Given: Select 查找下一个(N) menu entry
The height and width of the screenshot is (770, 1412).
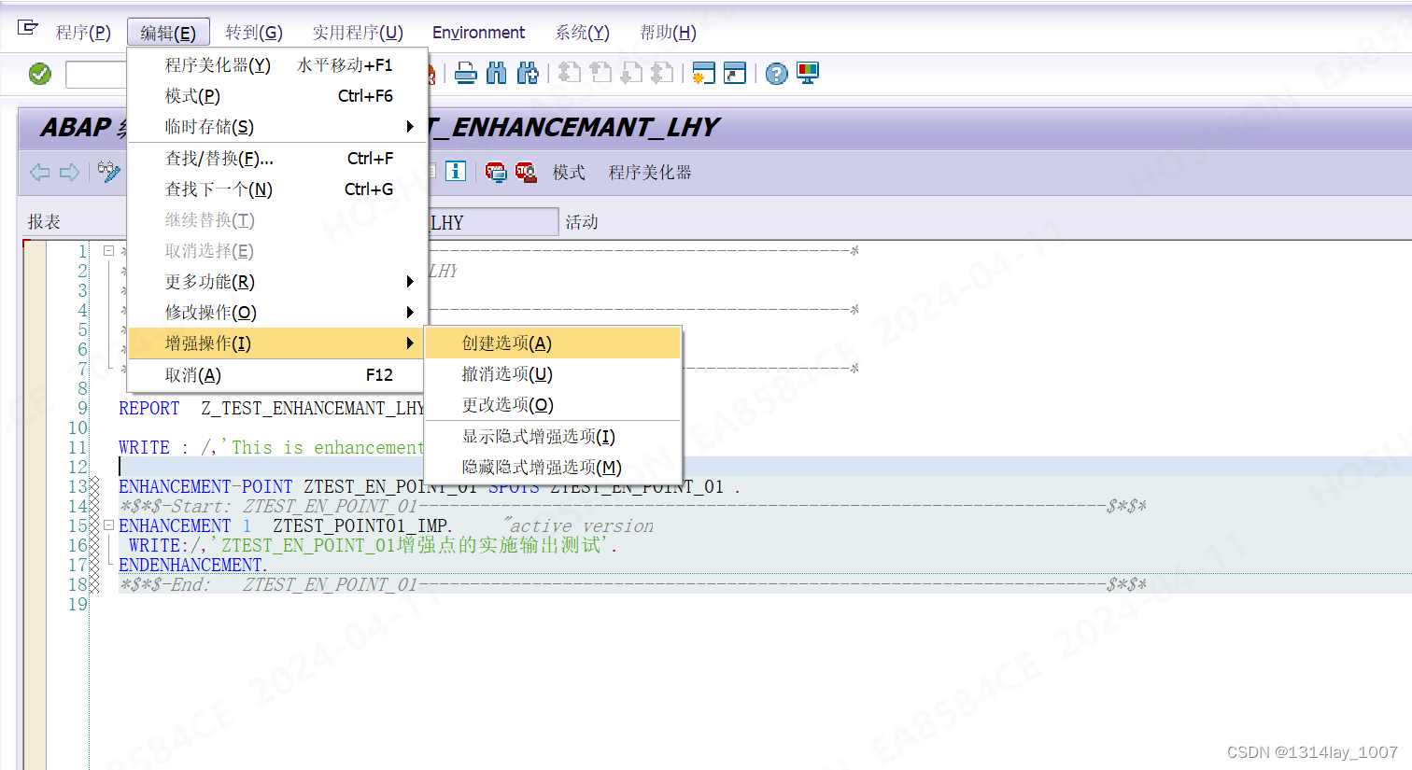Looking at the screenshot, I should 277,189.
